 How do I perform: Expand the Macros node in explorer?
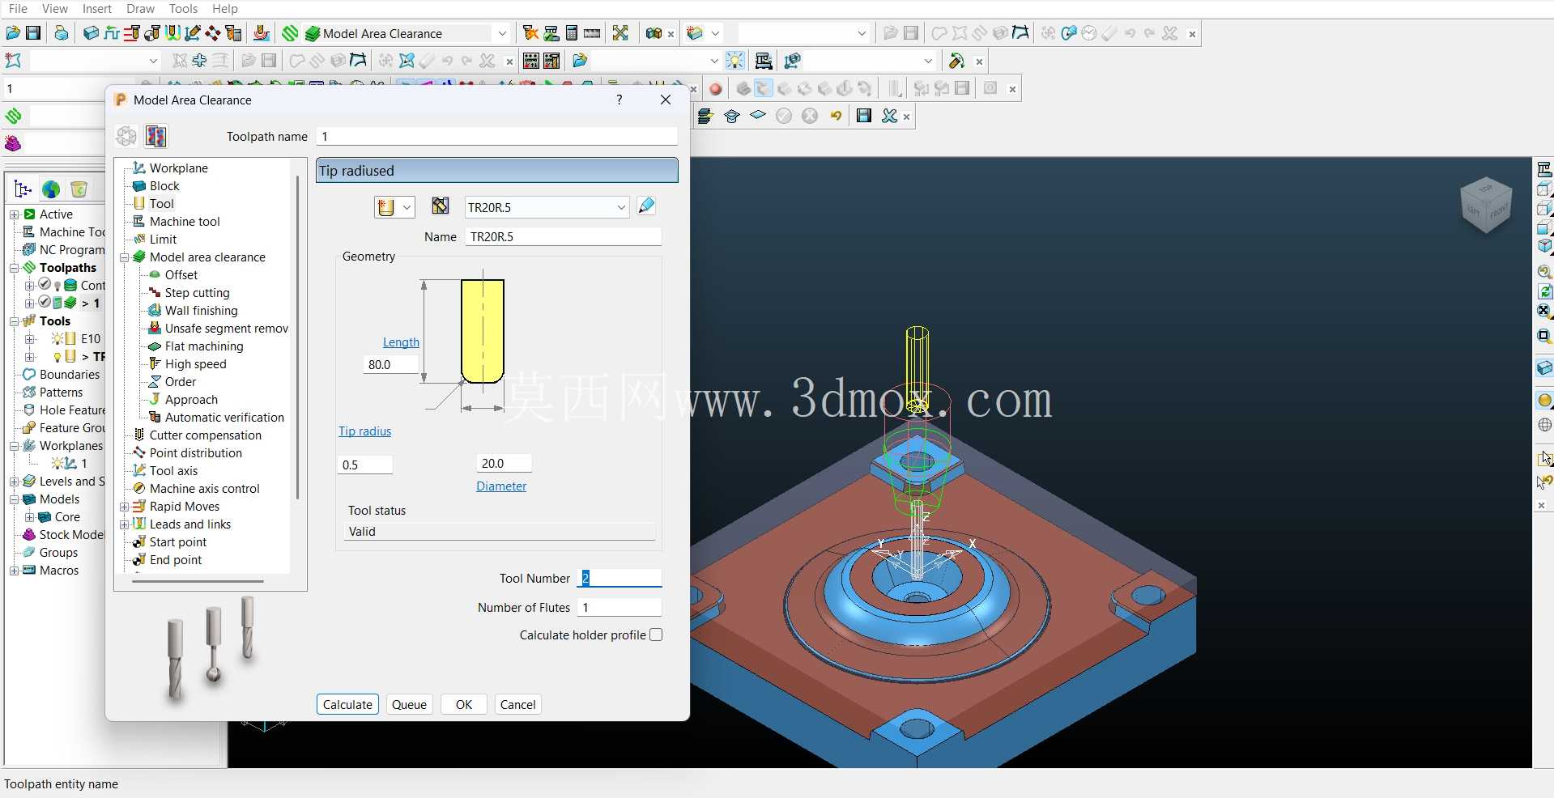pos(14,571)
